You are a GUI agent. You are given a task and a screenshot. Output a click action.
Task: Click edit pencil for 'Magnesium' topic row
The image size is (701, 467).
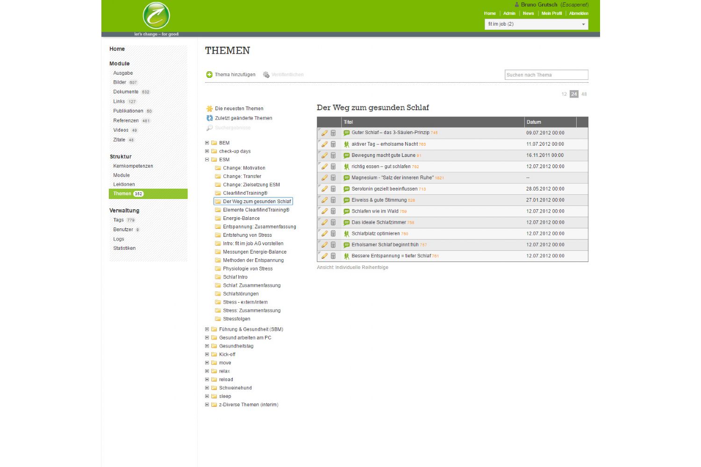[x=324, y=178]
